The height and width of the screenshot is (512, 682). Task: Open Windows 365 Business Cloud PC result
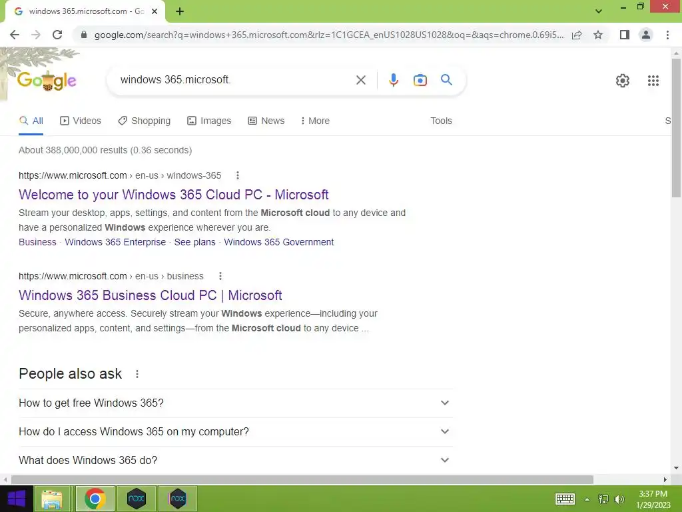click(x=151, y=295)
